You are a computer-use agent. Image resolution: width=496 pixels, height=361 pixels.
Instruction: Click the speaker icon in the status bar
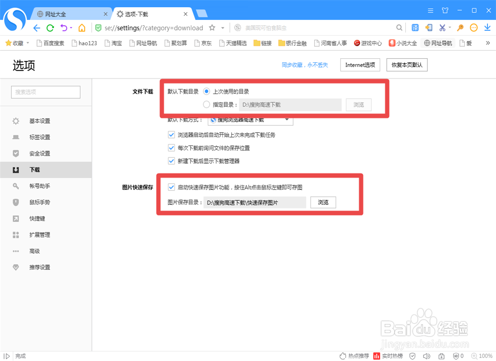427,356
